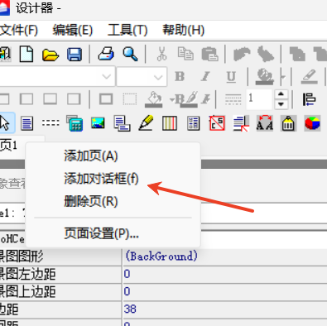The width and height of the screenshot is (327, 326).
Task: Select the draw lines pencil tool
Action: [x=146, y=122]
